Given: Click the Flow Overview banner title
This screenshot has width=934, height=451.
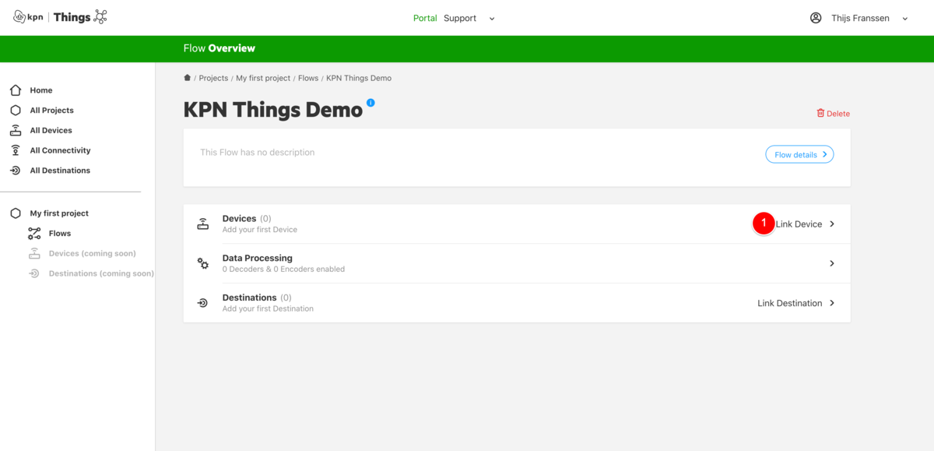Looking at the screenshot, I should point(219,48).
